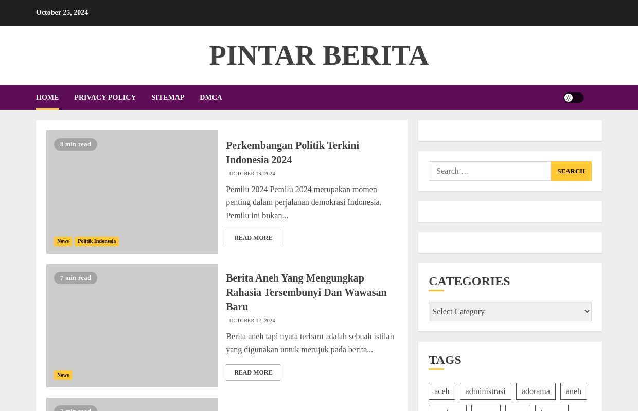Select the Politik Indonesia category badge
This screenshot has width=638, height=411.
[97, 241]
